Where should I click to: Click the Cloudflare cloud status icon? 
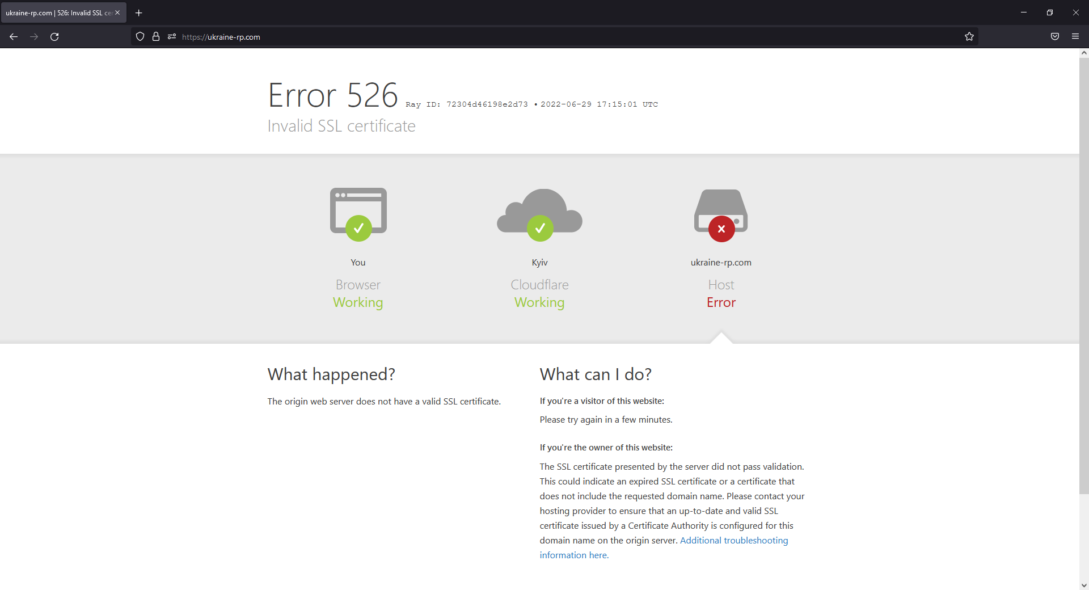(x=539, y=214)
